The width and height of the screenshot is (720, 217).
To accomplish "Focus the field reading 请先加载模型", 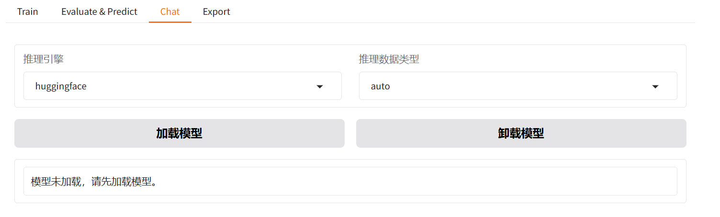I will (x=350, y=181).
